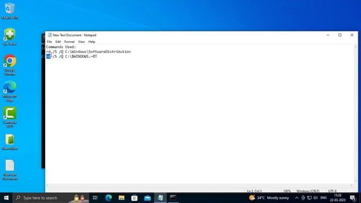Open the Edit menu in Notepad
This screenshot has height=203, width=361.
point(58,42)
